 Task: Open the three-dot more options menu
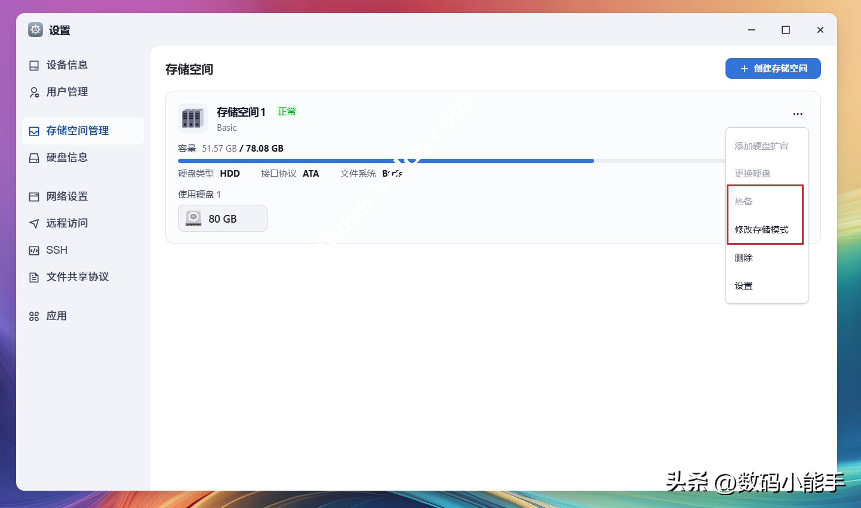click(x=798, y=114)
